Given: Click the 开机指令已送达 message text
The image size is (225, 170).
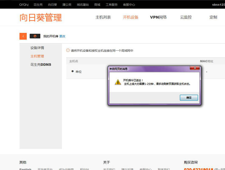Looking at the screenshot, I should [133, 80].
